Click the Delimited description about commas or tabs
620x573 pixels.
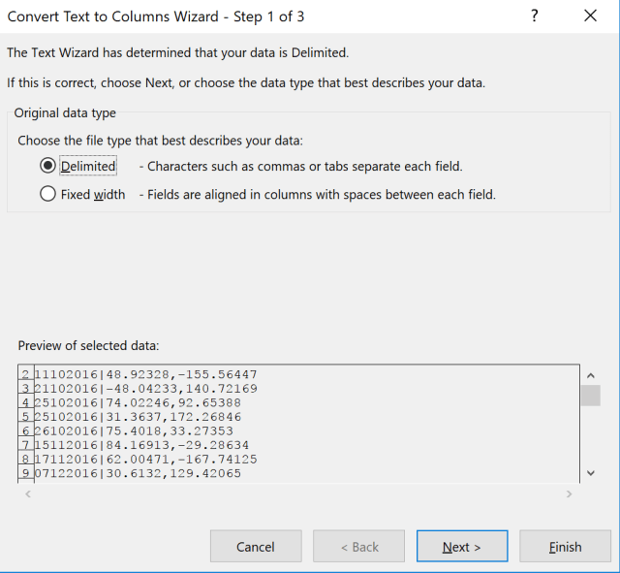(301, 166)
